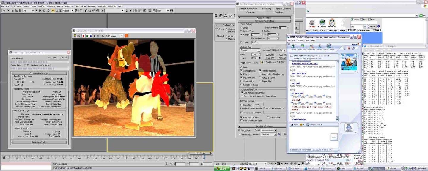Choose the 320x240 output size preset
Image resolution: width=428 pixels, height=171 pixels.
point(270,55)
